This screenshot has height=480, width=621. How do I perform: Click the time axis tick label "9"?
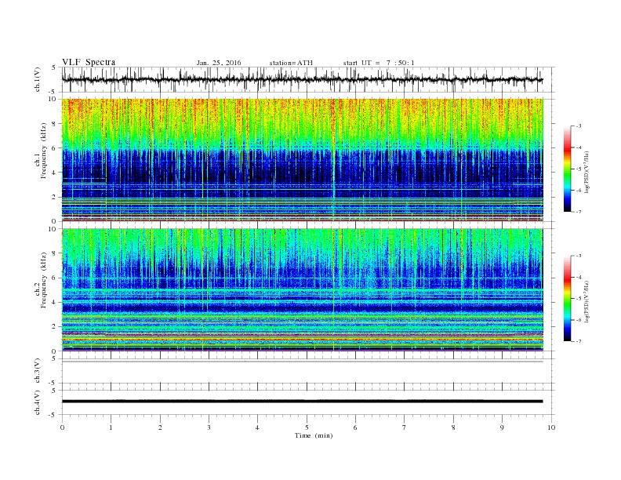(x=502, y=427)
